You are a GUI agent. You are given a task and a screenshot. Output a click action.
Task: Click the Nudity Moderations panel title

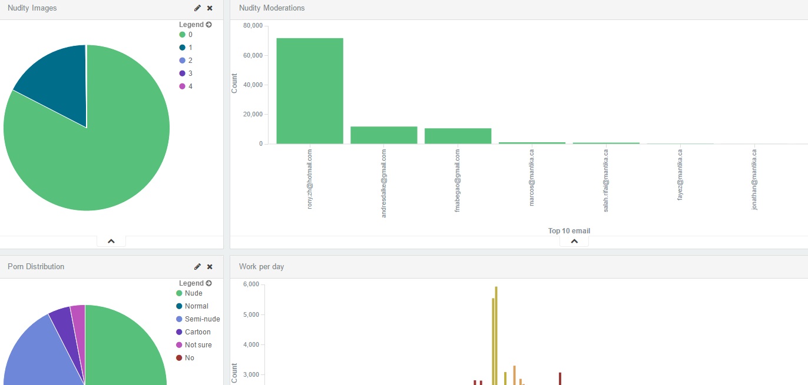click(x=271, y=8)
